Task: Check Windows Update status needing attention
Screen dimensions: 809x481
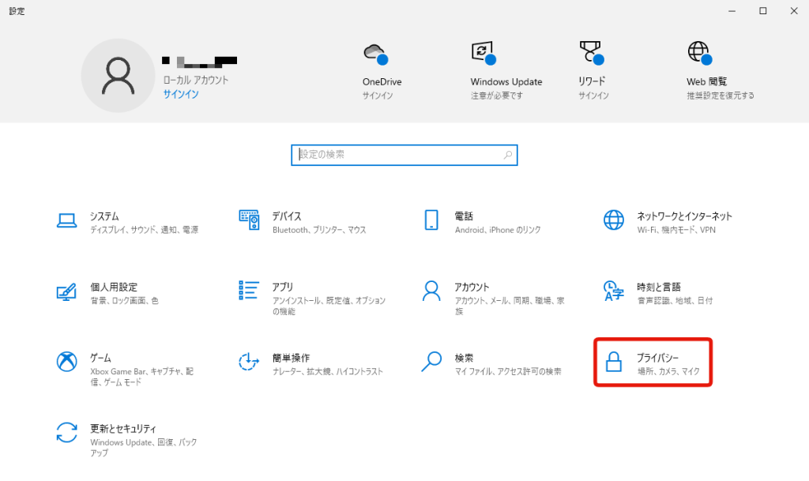Action: pyautogui.click(x=506, y=67)
